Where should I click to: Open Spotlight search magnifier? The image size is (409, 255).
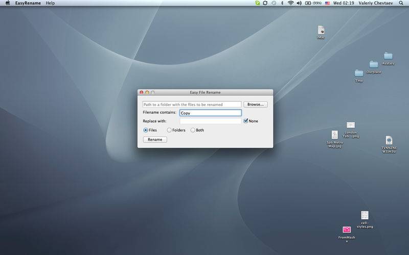tap(401, 3)
